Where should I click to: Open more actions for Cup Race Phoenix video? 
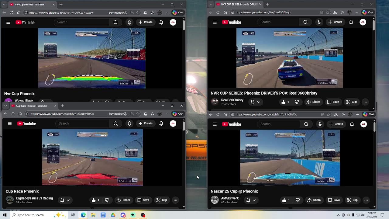tap(175, 200)
